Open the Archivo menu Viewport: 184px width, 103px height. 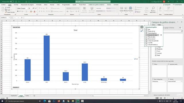tap(3, 5)
